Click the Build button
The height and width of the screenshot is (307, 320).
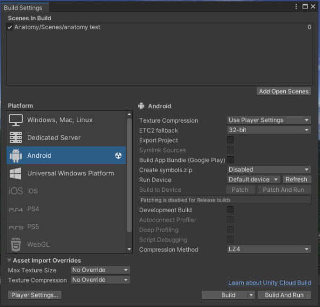[225, 295]
